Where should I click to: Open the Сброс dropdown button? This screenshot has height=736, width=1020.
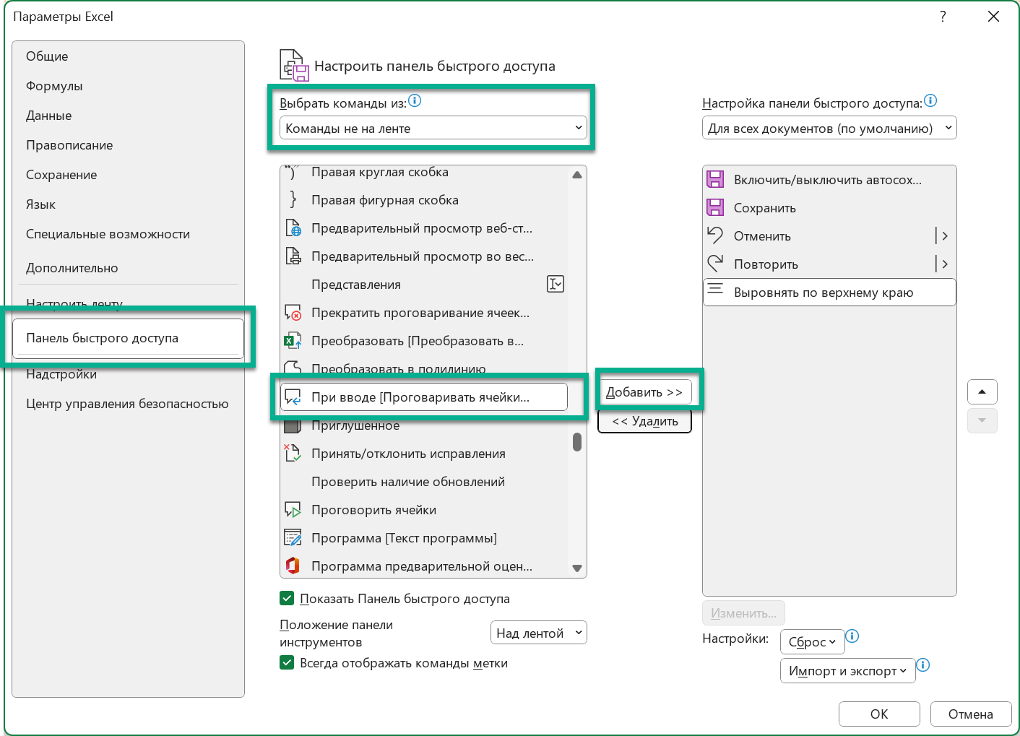click(x=812, y=641)
